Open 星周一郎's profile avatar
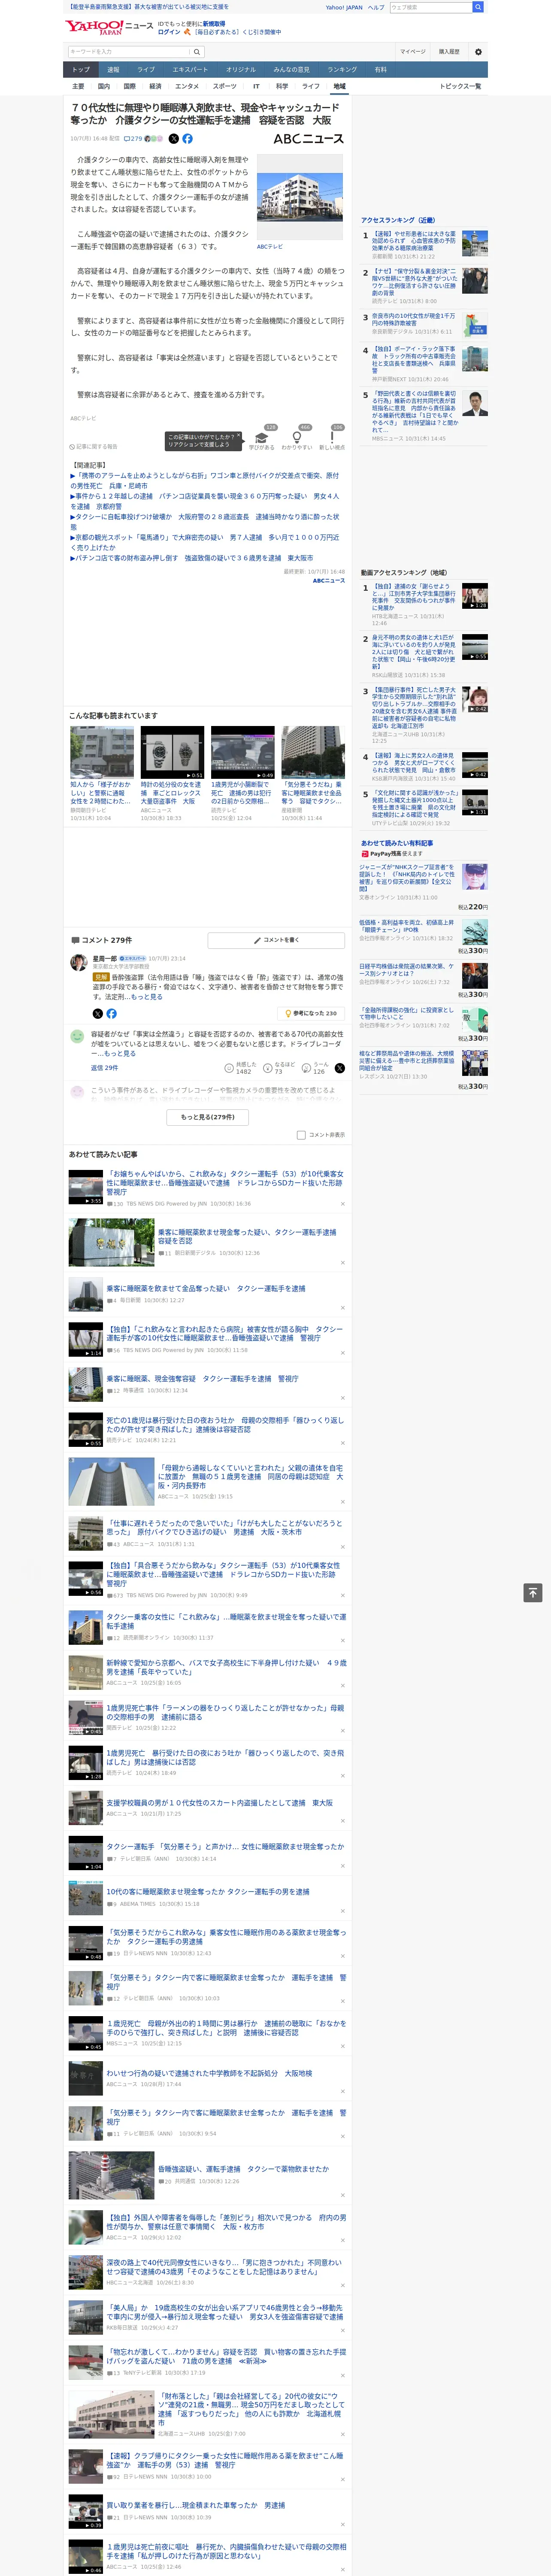The image size is (551, 2576). [78, 962]
